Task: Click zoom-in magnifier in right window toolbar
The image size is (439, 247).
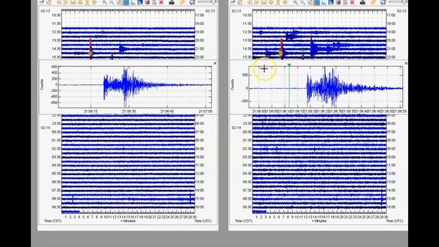Action: point(296,2)
